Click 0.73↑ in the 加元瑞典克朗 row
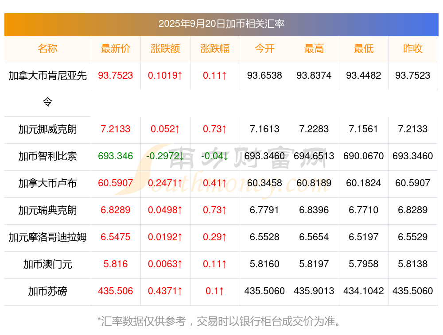Screen dimensions: 443x335 tap(215, 210)
